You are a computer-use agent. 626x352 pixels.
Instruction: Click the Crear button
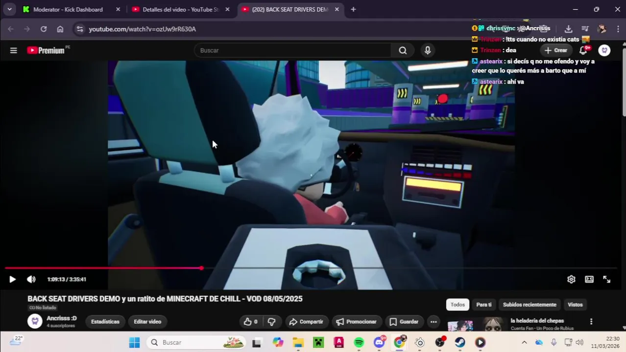click(556, 50)
